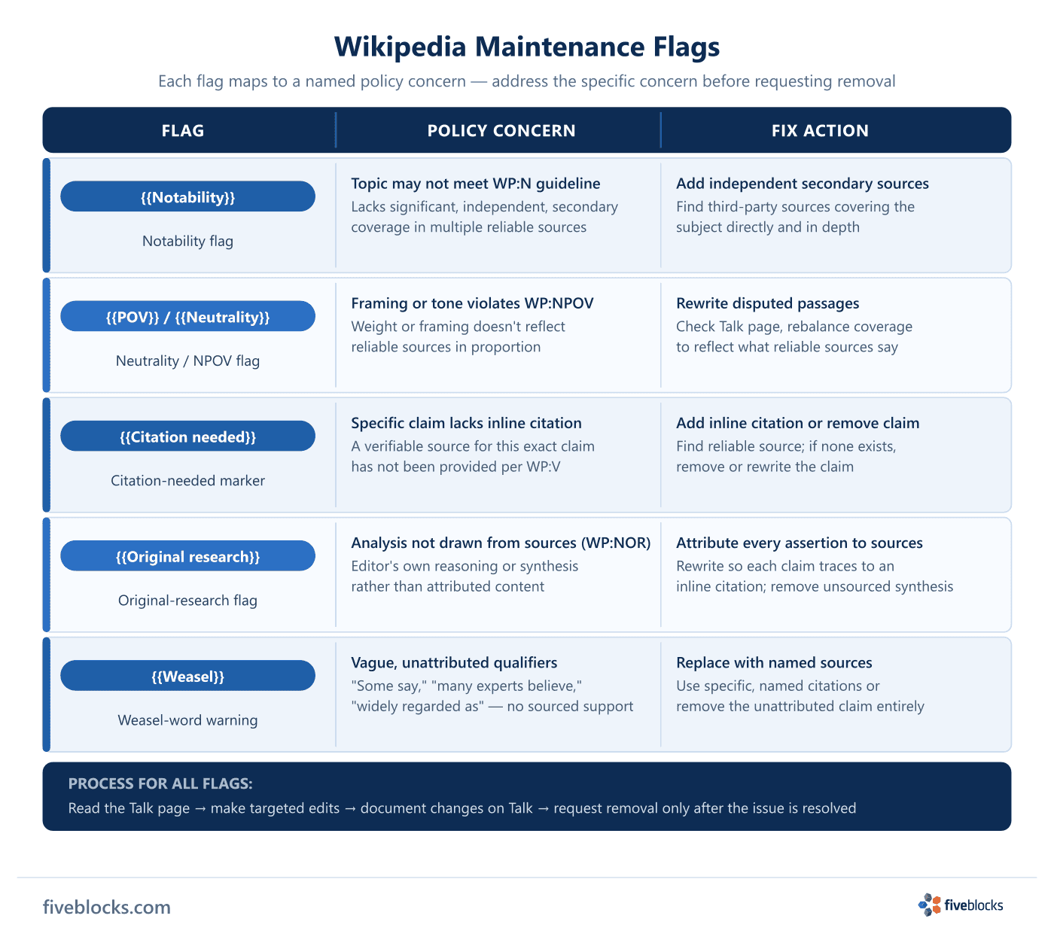Click 'PROCESS FOR ALL FLAGS:' label
The image size is (1054, 943).
point(160,783)
